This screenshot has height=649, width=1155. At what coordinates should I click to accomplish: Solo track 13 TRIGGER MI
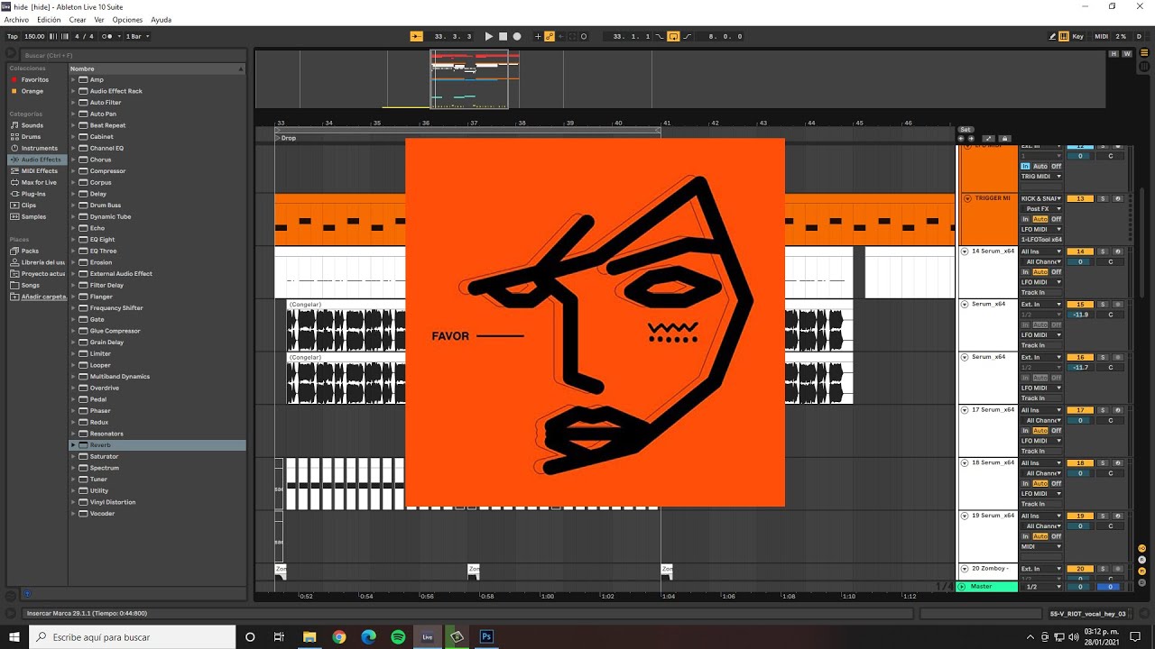click(1103, 198)
